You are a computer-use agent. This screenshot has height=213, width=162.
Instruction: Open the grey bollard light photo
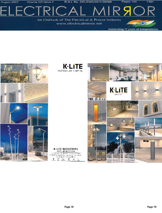[x=148, y=150]
